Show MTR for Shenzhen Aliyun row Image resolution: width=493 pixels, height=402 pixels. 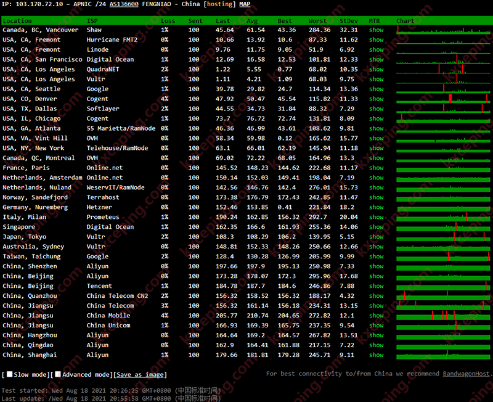pos(377,266)
